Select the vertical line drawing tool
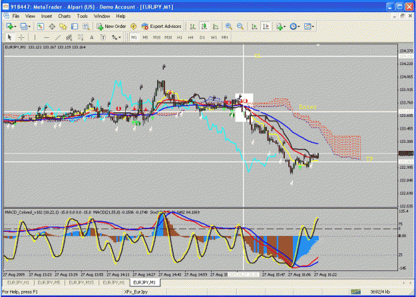 coord(35,37)
